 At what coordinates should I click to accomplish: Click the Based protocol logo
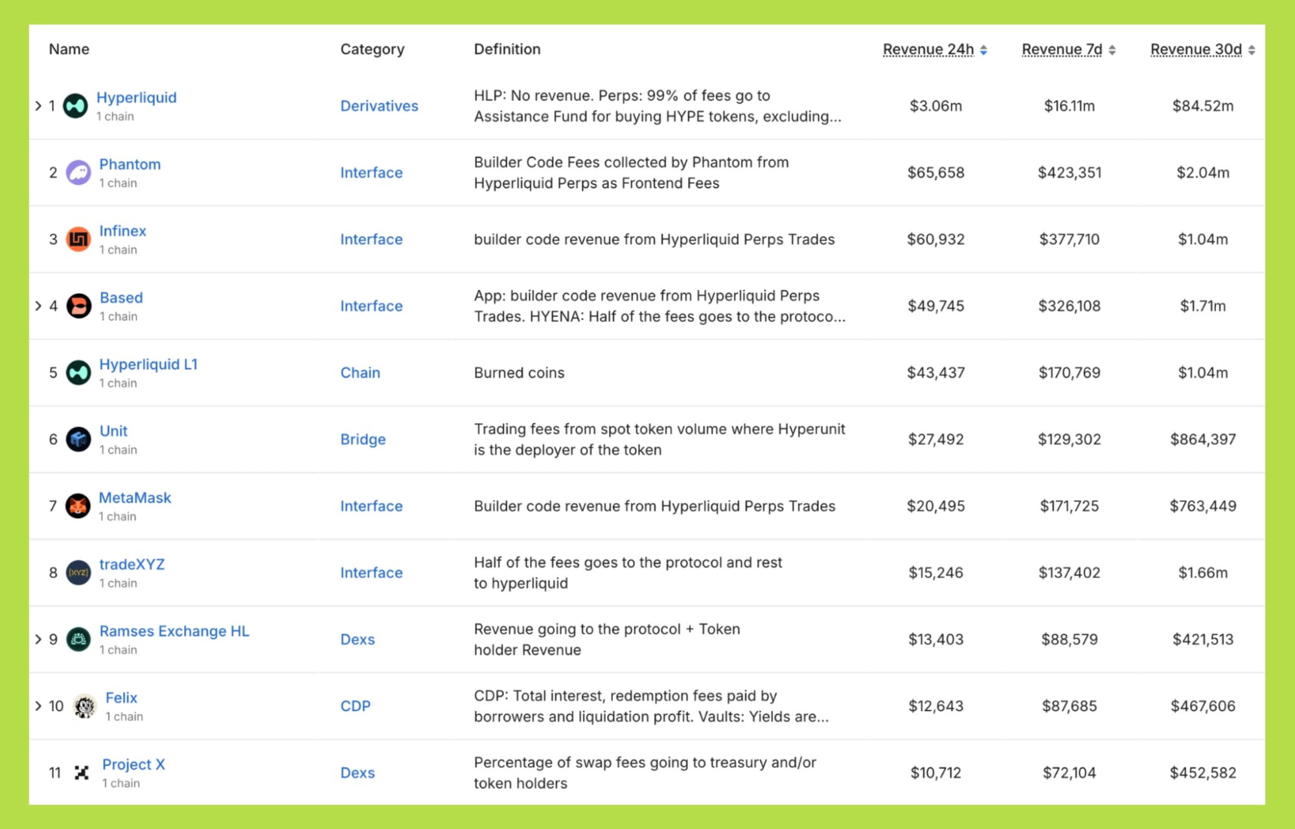77,306
